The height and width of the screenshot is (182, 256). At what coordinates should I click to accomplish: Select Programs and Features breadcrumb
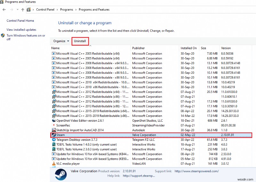(x=94, y=10)
